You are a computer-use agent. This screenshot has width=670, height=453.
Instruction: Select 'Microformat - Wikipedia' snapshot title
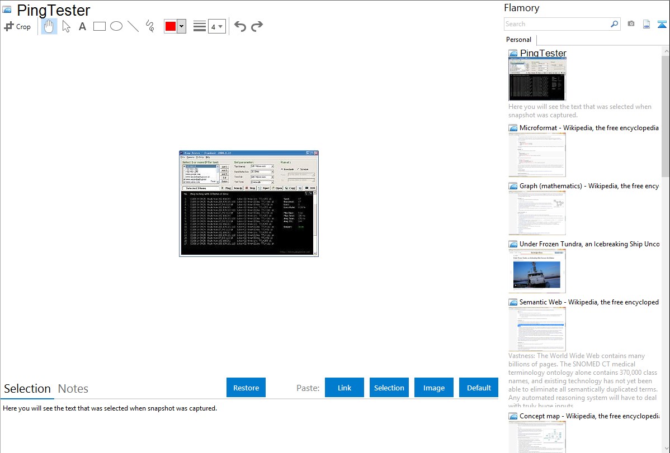click(x=589, y=128)
